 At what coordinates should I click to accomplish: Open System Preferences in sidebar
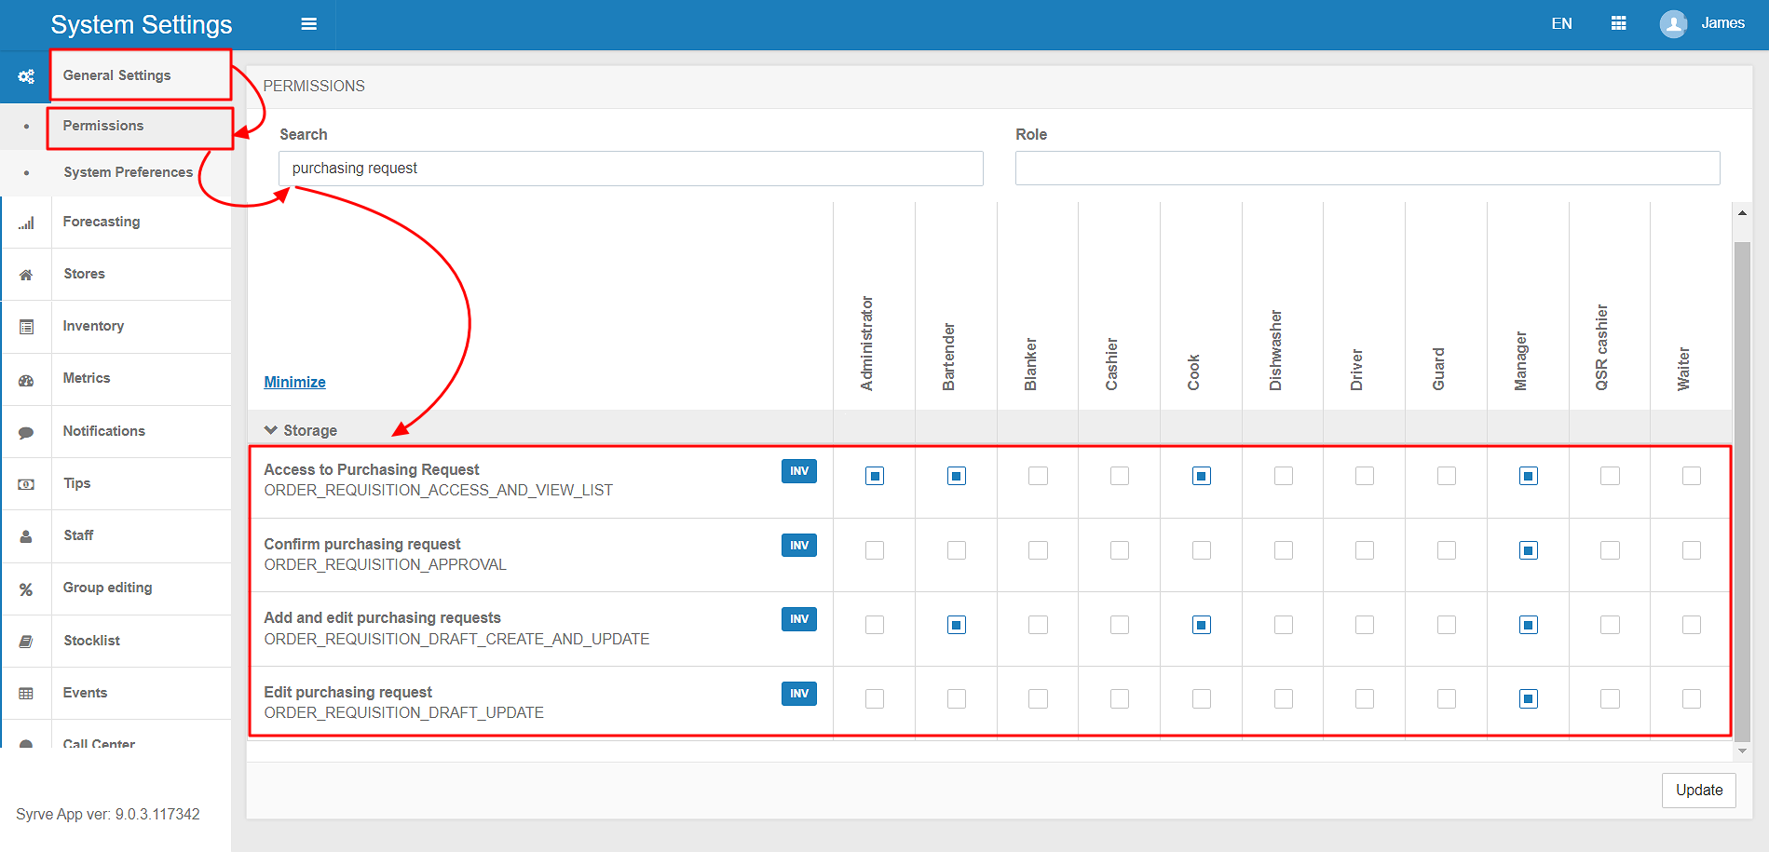128,172
